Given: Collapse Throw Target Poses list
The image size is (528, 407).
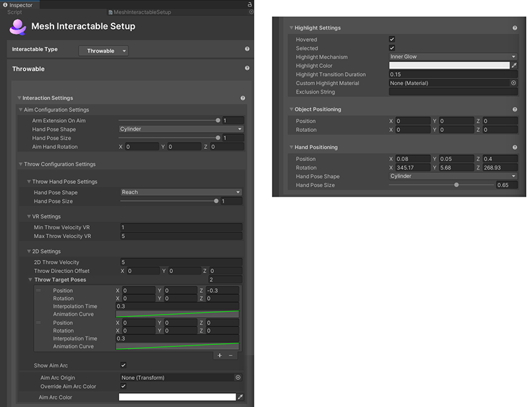Looking at the screenshot, I should click(30, 280).
